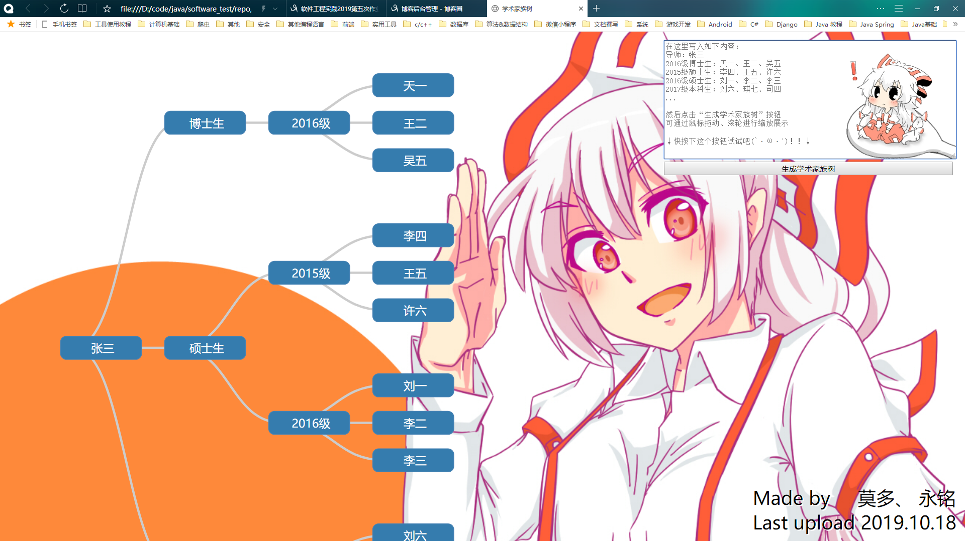Open 安全 bookmark folder
Screen dimensions: 965x541
[258, 24]
